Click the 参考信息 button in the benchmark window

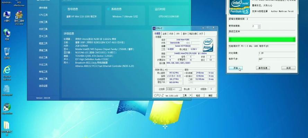pos(263,68)
